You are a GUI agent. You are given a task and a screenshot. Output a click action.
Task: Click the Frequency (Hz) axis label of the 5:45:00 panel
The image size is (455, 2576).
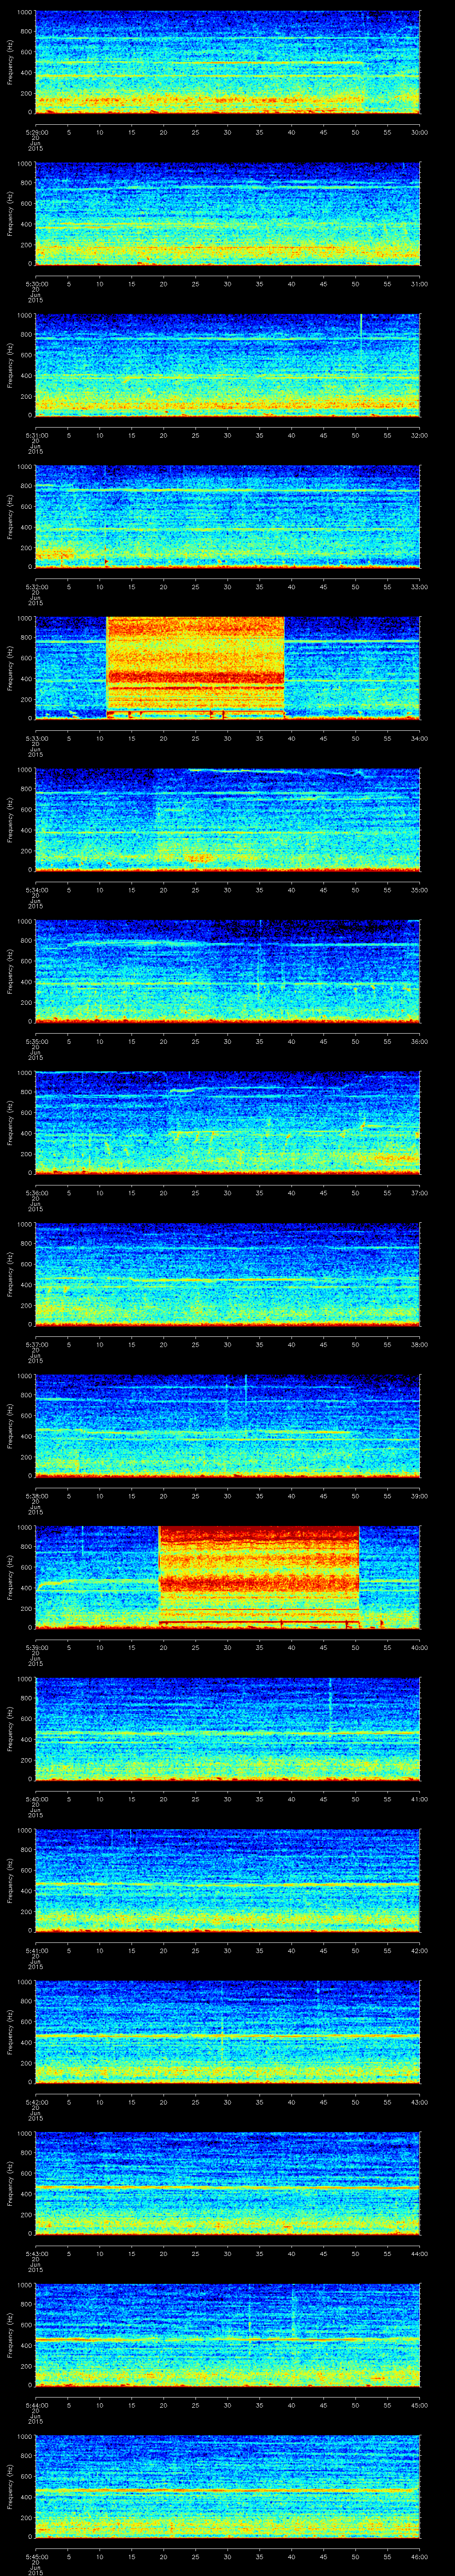point(10,2487)
